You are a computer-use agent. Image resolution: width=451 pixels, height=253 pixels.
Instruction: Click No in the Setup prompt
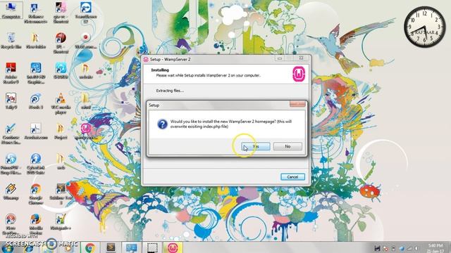[288, 146]
